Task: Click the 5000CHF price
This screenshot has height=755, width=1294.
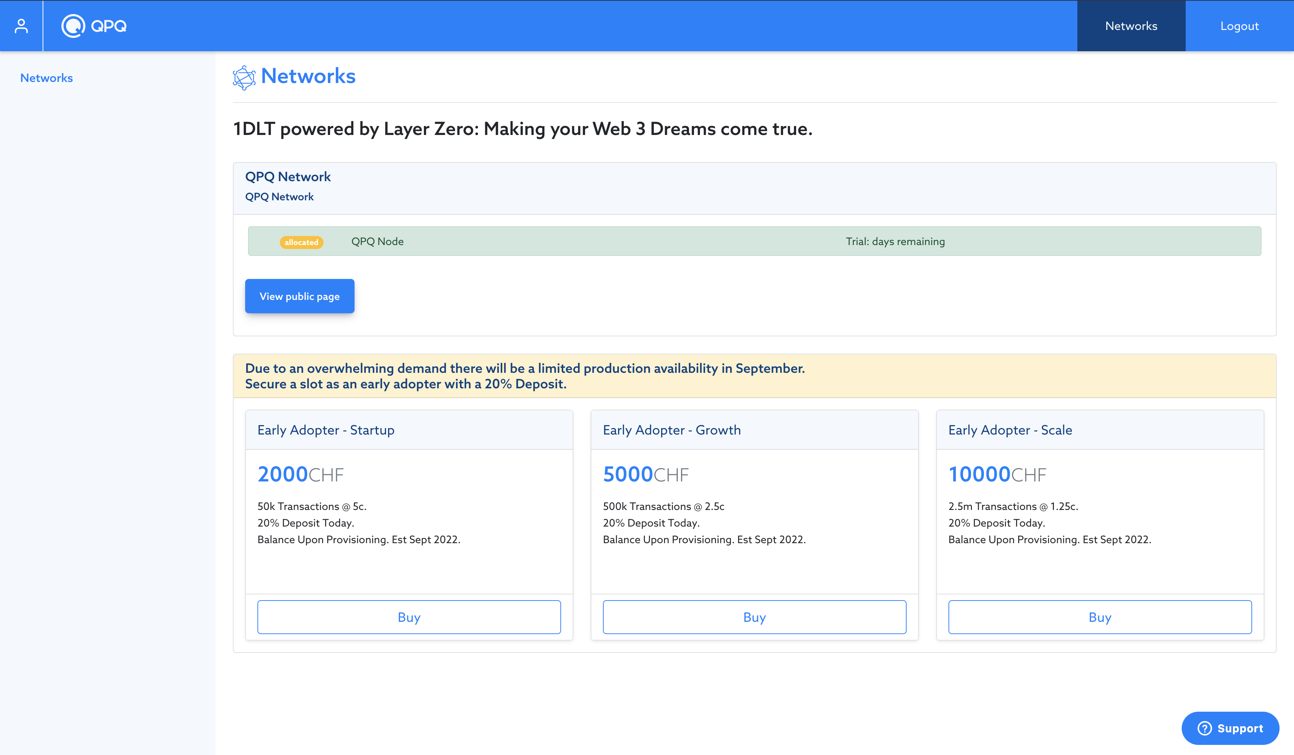Action: (x=646, y=474)
